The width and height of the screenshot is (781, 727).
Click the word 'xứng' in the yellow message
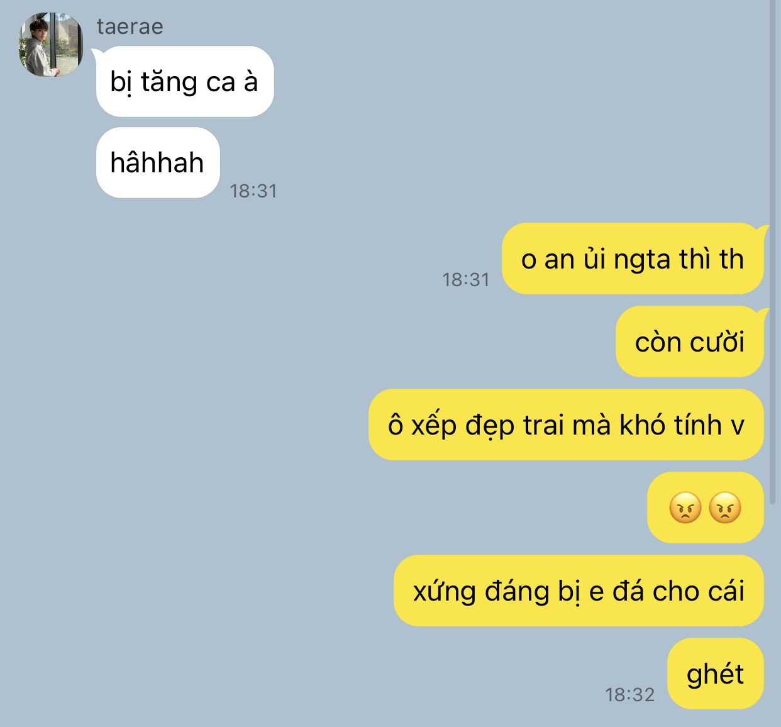[445, 592]
